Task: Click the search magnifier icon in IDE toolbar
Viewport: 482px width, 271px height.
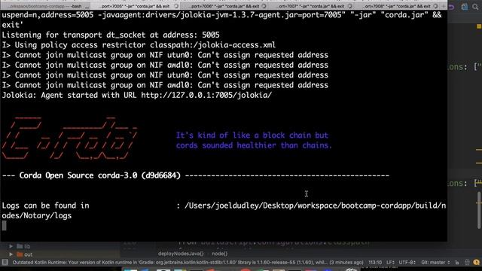Action: (x=475, y=7)
